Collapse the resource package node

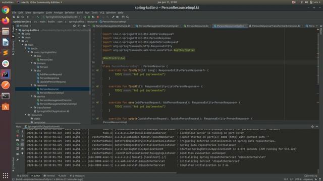coord(32,85)
